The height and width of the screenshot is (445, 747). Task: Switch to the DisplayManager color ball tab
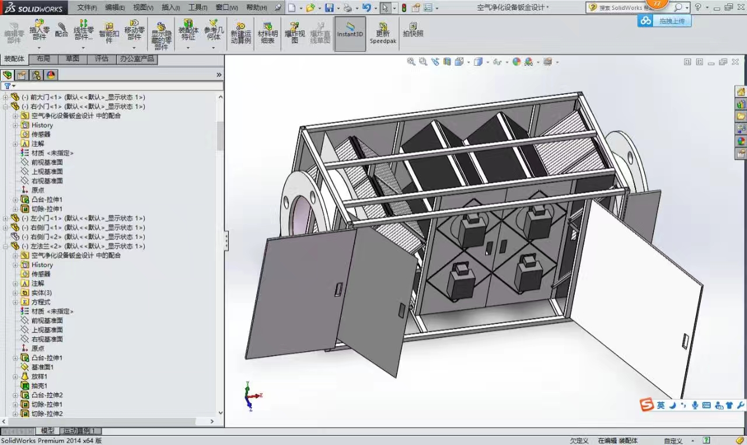[51, 75]
